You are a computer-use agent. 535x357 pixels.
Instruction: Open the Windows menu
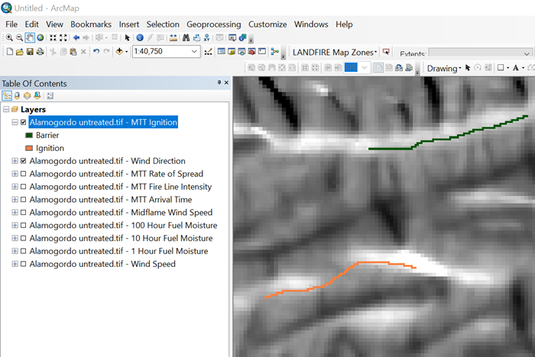pyautogui.click(x=311, y=24)
